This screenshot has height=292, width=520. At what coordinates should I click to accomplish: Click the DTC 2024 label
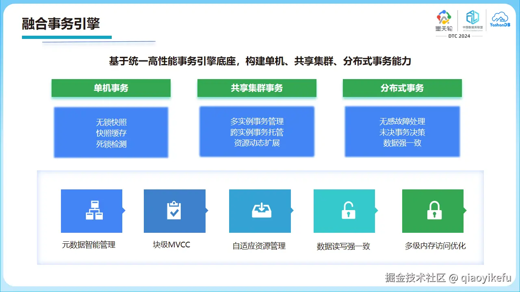[459, 36]
